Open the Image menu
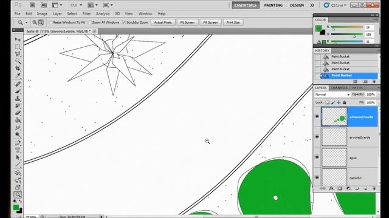389x218 pixels. (x=42, y=13)
